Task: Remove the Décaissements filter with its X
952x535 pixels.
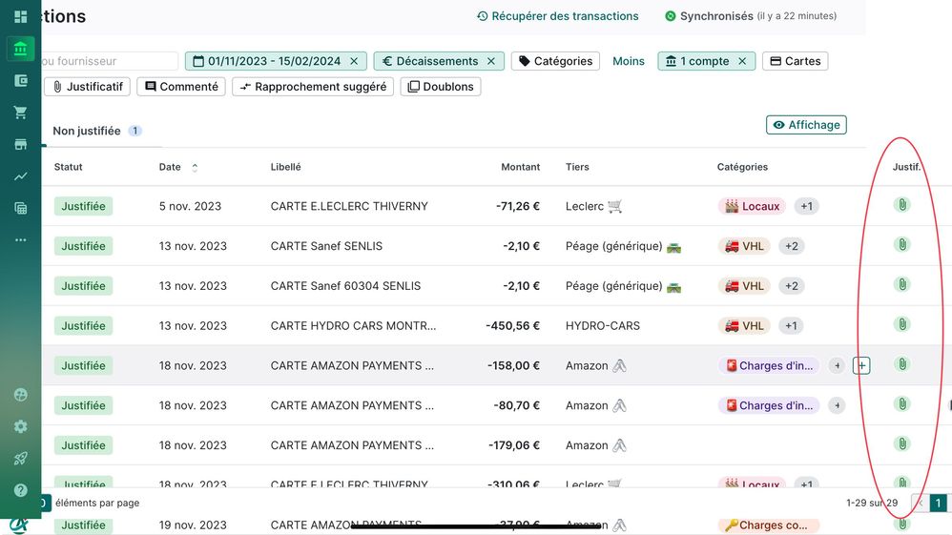Action: tap(491, 61)
